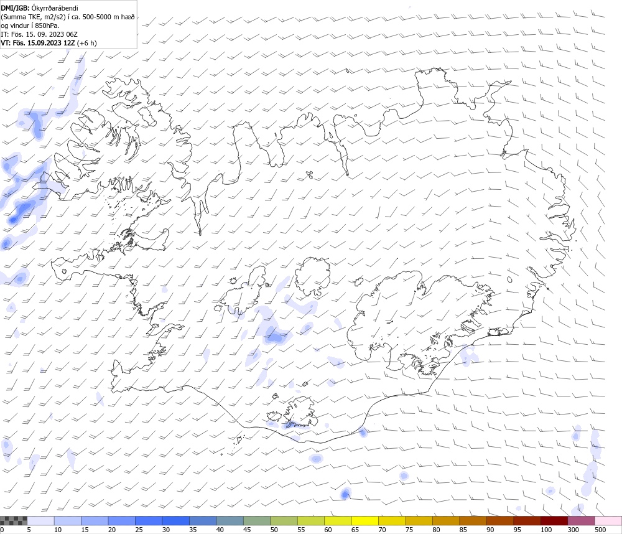Select 'IT: Fös. 15. 09. 2023 06Z' text
622x534 pixels.
[39, 34]
